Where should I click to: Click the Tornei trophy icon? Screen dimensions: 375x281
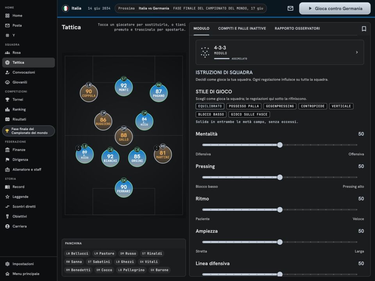tap(7, 100)
